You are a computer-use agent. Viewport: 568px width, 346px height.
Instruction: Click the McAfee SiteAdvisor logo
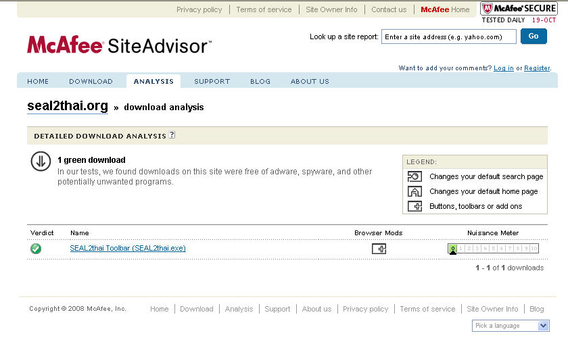119,45
